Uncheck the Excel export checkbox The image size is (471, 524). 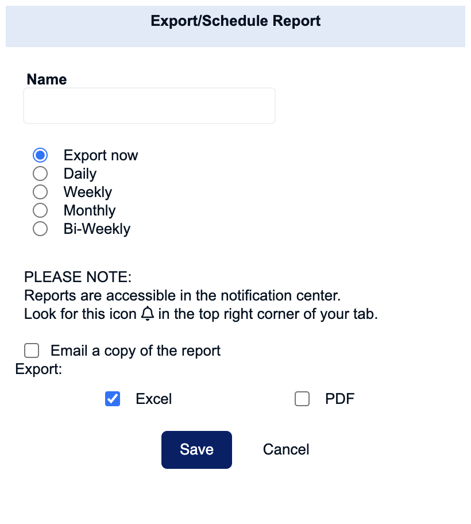tap(113, 399)
